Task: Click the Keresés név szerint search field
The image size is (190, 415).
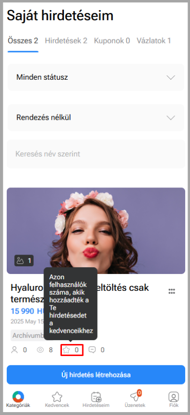Action: tap(96, 154)
